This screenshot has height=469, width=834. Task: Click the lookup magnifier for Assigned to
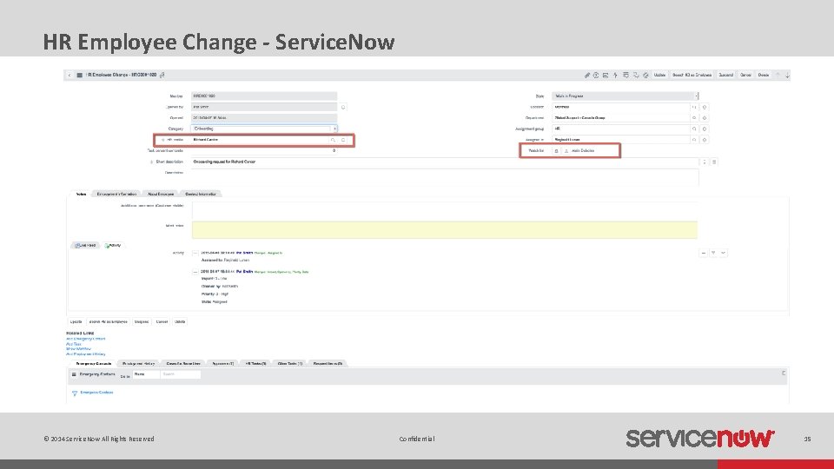[694, 140]
